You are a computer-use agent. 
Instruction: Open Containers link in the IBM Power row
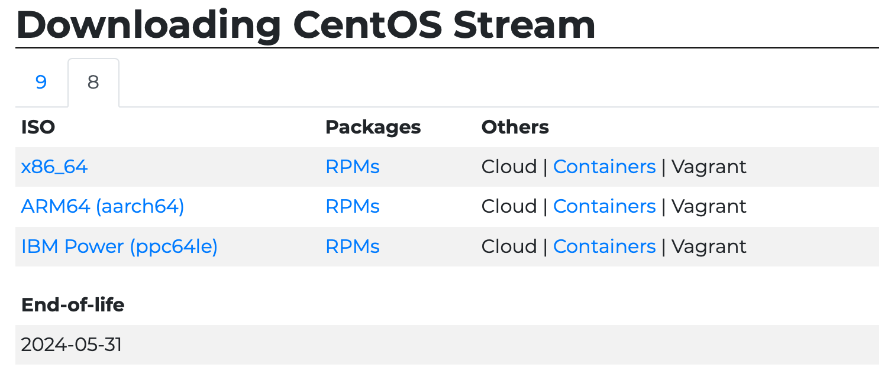pyautogui.click(x=604, y=246)
